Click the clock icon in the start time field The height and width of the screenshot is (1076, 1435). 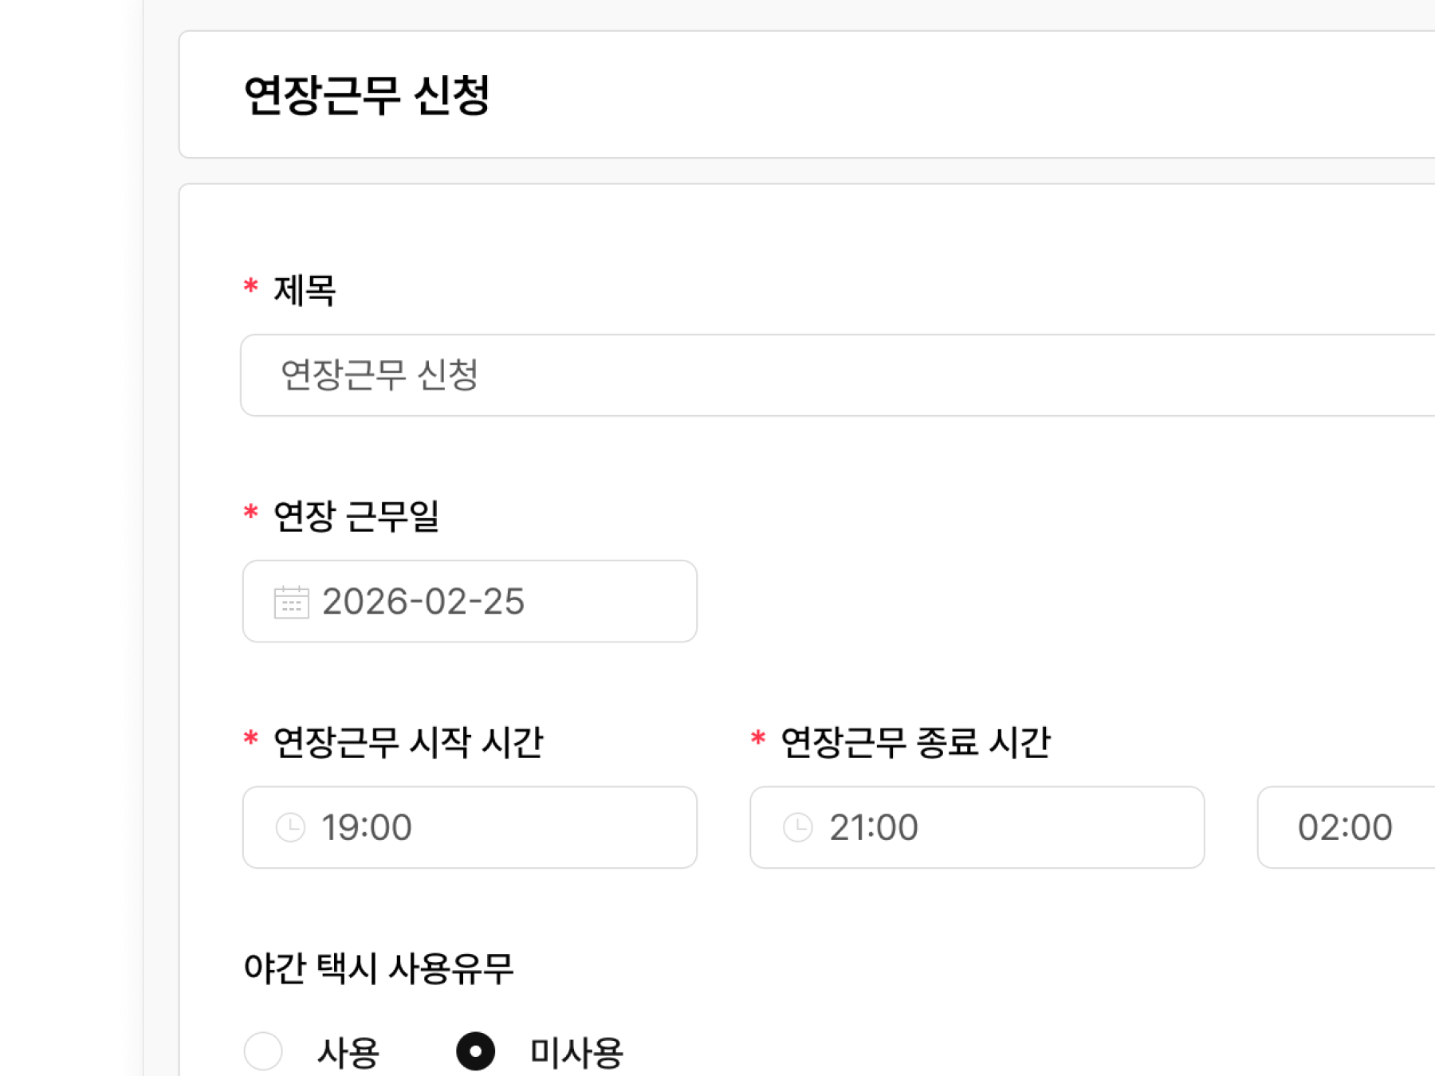click(x=290, y=827)
